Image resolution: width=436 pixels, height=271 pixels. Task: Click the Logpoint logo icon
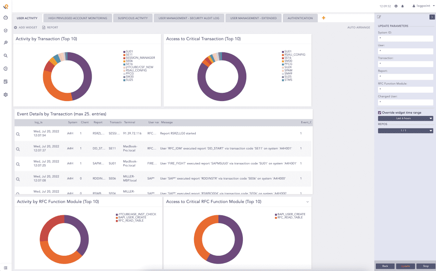pos(6,6)
